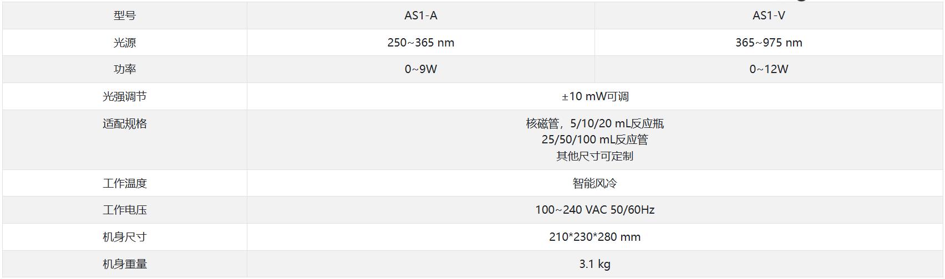Image resolution: width=945 pixels, height=279 pixels.
Task: Select the 250~365 nm light source cell
Action: 420,43
